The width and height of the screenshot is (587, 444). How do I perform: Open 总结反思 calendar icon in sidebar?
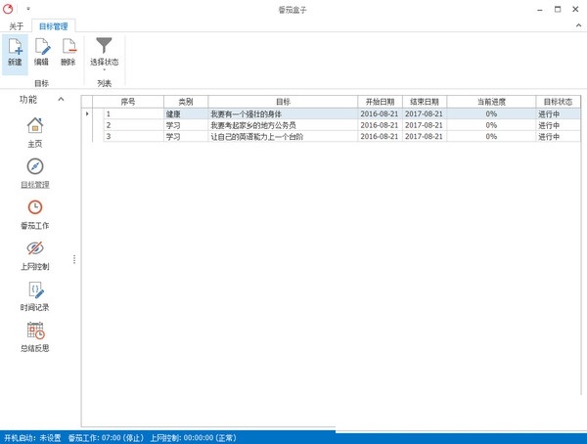click(x=35, y=331)
